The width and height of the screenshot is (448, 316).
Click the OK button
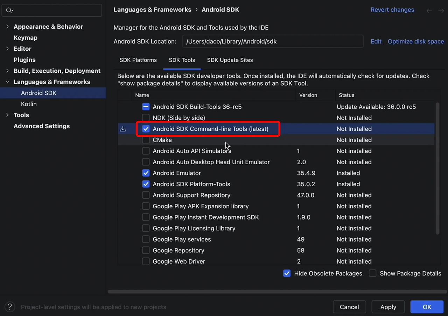(427, 307)
